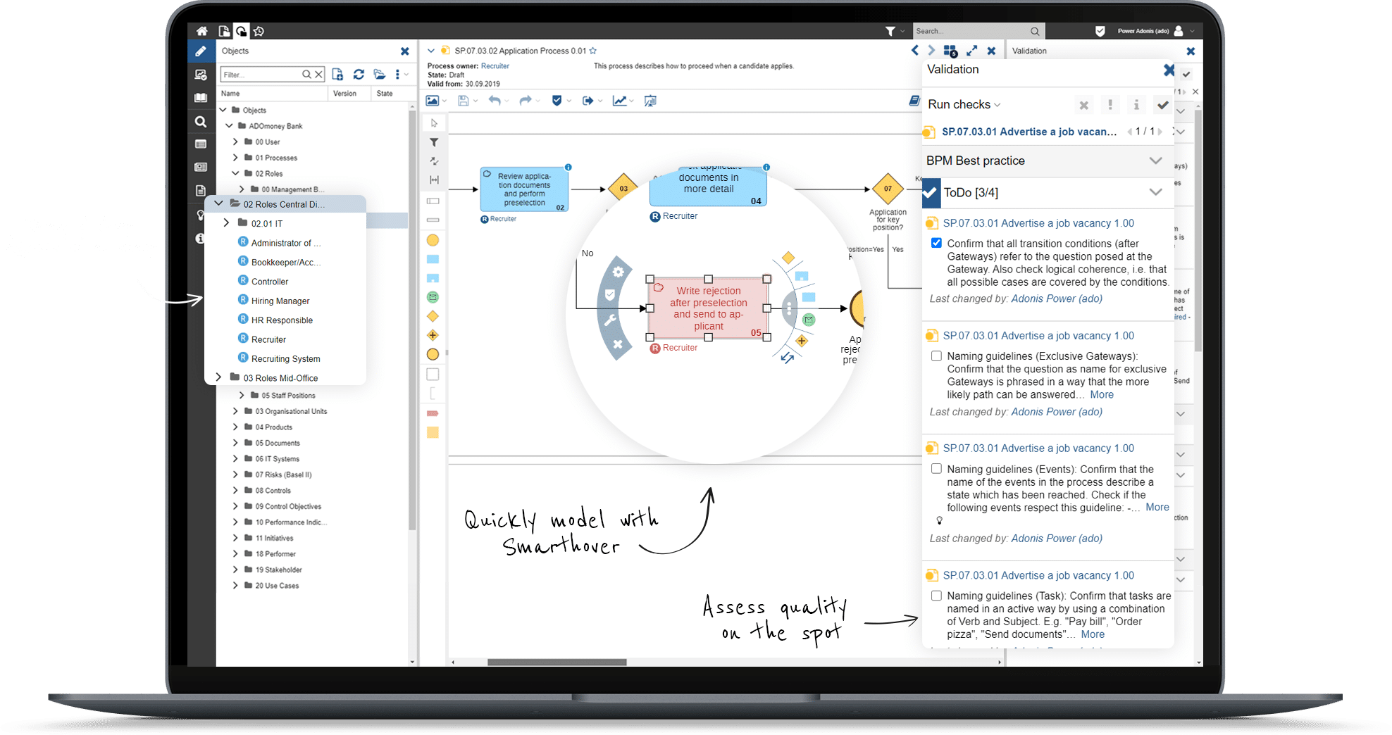Viewport: 1392px width, 735px height.
Task: Pick the yellow gateway shape from the palette
Action: pos(433,316)
